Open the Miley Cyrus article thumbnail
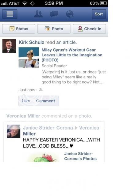The image size is (135, 196). 29,57
